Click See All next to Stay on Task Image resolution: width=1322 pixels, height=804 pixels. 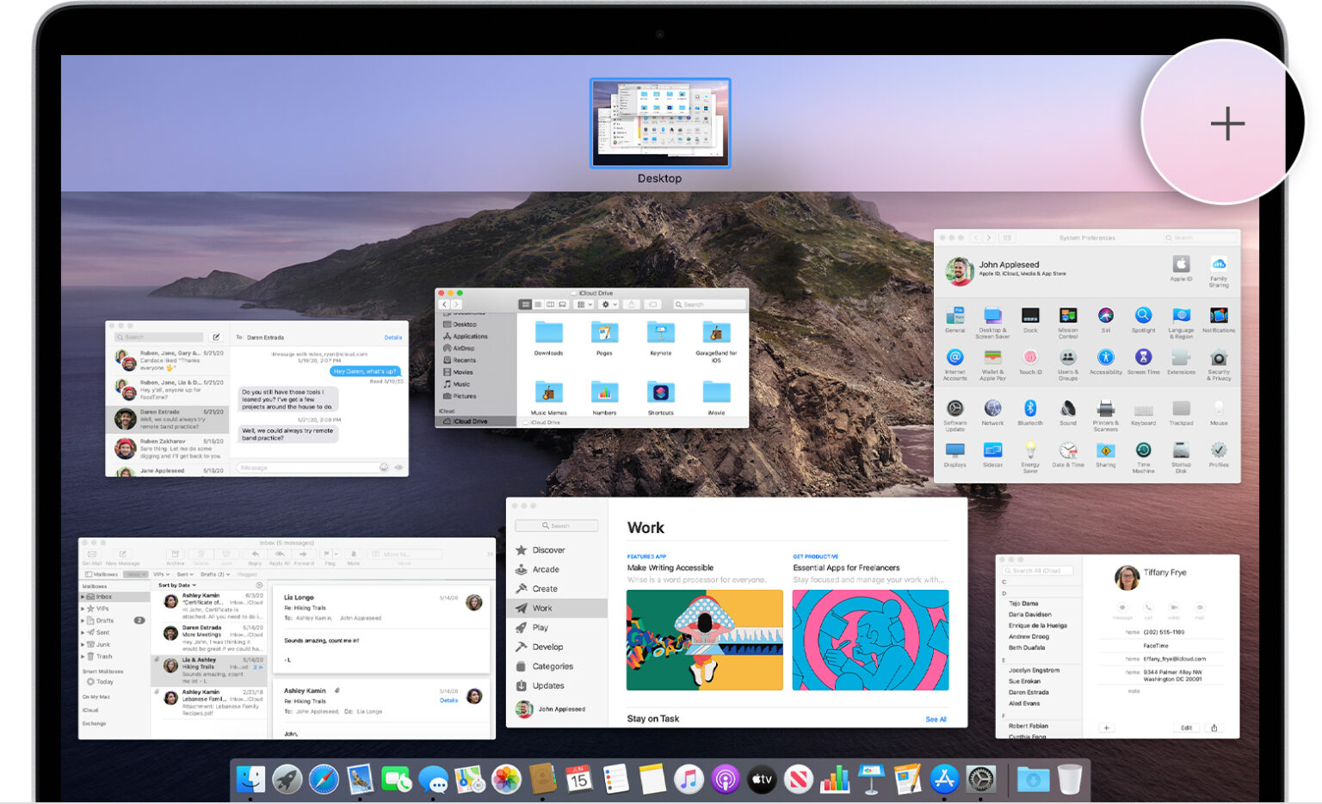click(936, 719)
